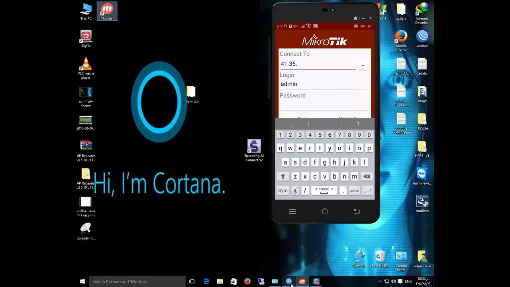Focus the Login field containing admin
Viewport: 510px width, 287px height.
point(324,84)
